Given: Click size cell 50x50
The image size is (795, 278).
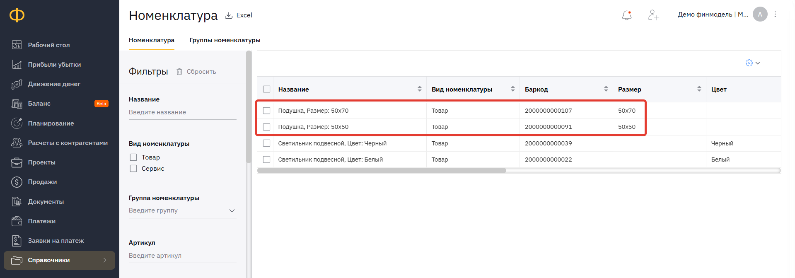Looking at the screenshot, I should tap(627, 127).
